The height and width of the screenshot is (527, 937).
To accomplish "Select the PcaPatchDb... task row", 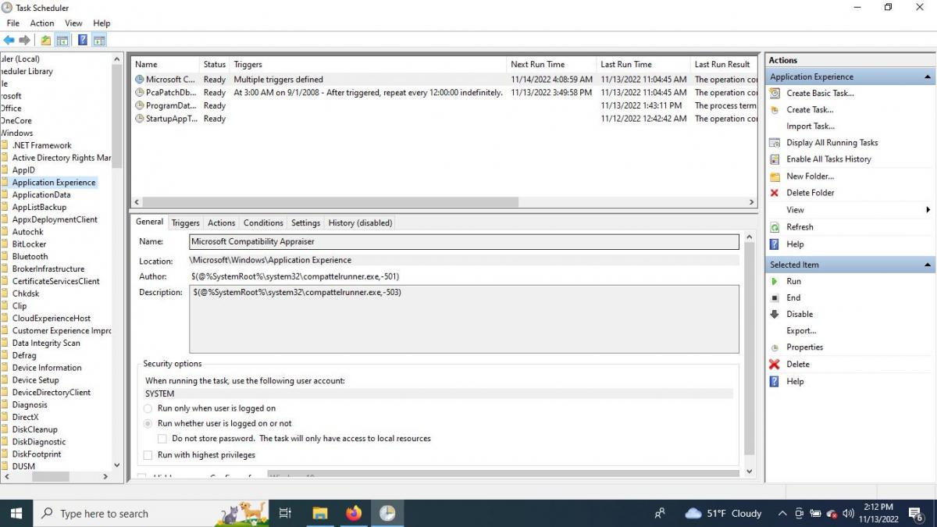I will pos(444,92).
